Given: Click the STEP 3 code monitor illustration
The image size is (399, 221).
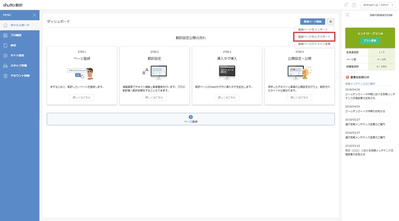Looking at the screenshot, I should click(227, 72).
